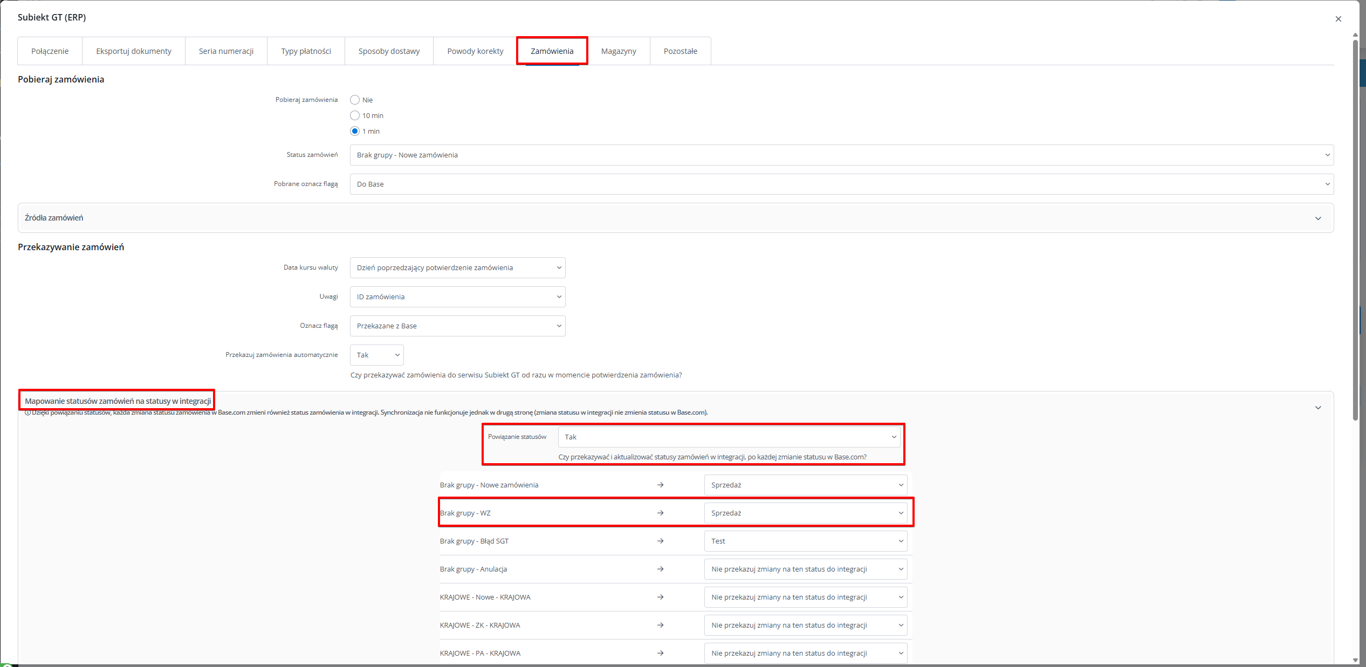Open the Typy płatności tab
This screenshot has height=667, width=1366.
[x=306, y=51]
